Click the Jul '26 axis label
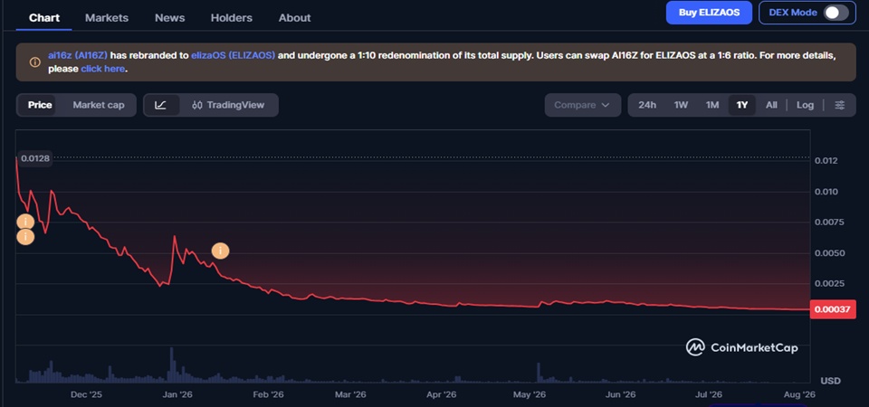869x407 pixels. coord(708,395)
